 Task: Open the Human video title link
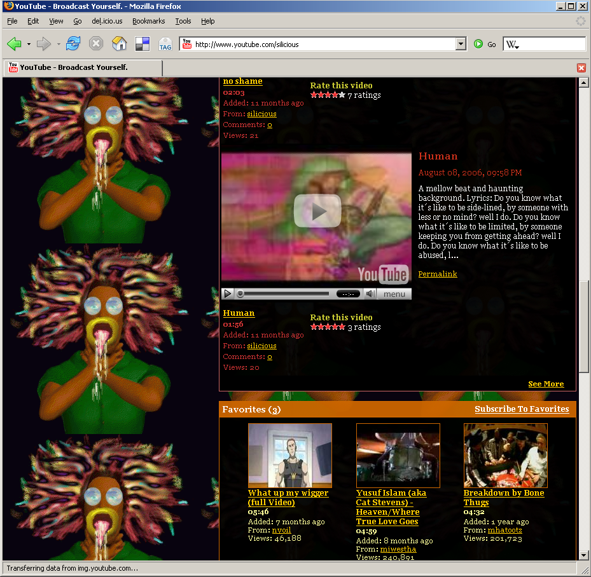pos(239,313)
